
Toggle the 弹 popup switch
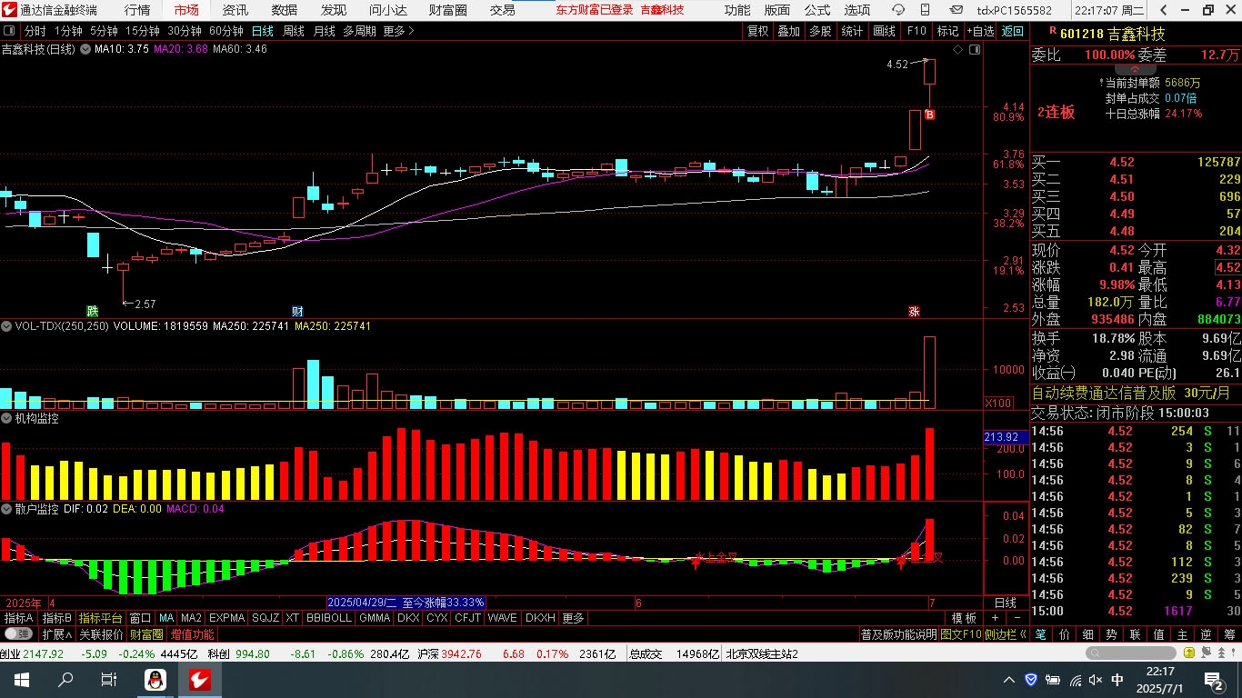[x=19, y=633]
